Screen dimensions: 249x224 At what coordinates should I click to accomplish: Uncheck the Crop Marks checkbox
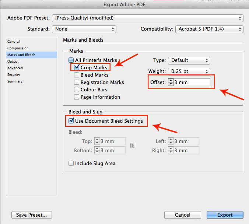coord(77,67)
